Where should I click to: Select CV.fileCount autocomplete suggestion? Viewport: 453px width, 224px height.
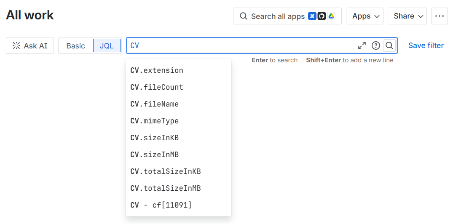(x=179, y=87)
